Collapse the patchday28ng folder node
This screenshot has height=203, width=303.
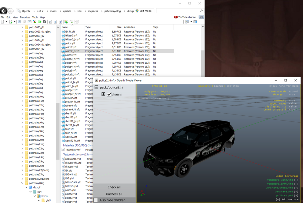[x=22, y=183]
